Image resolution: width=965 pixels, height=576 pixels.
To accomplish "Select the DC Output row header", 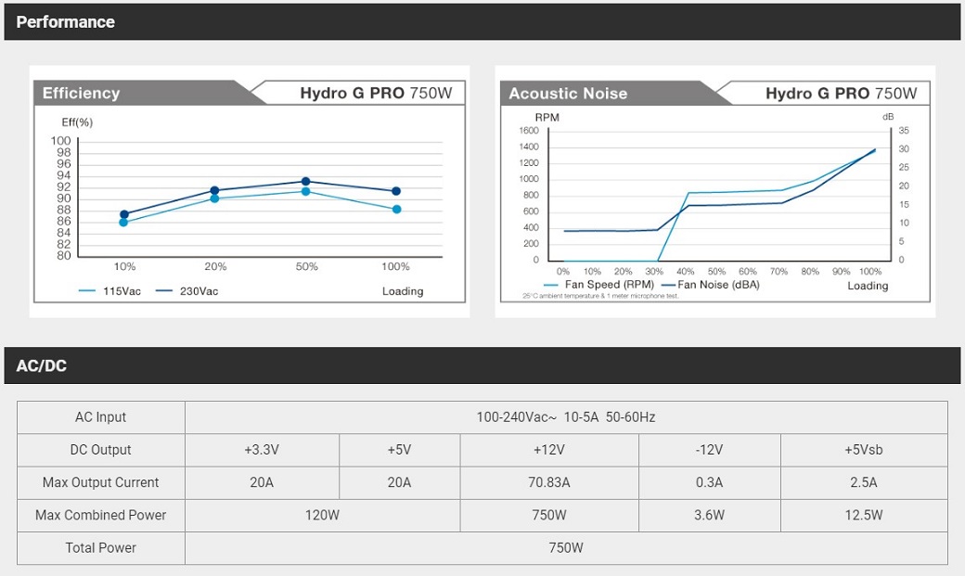I will [x=101, y=450].
